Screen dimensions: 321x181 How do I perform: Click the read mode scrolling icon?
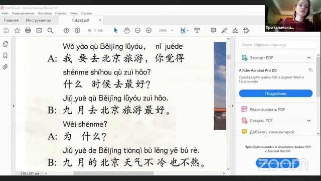pos(197,31)
